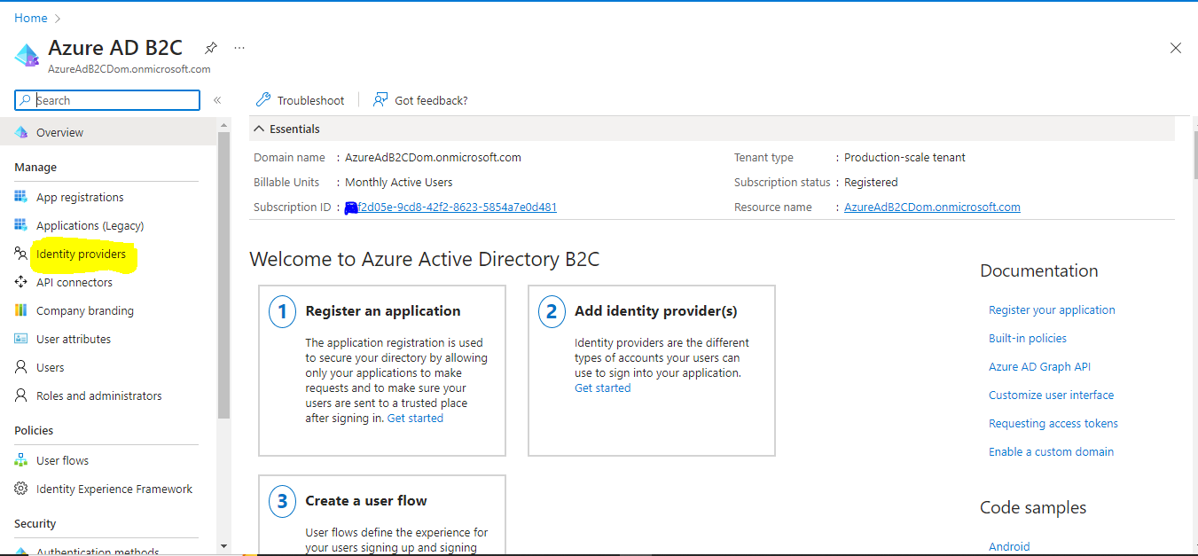The image size is (1198, 556).
Task: Click the User attributes card icon
Action: click(21, 339)
